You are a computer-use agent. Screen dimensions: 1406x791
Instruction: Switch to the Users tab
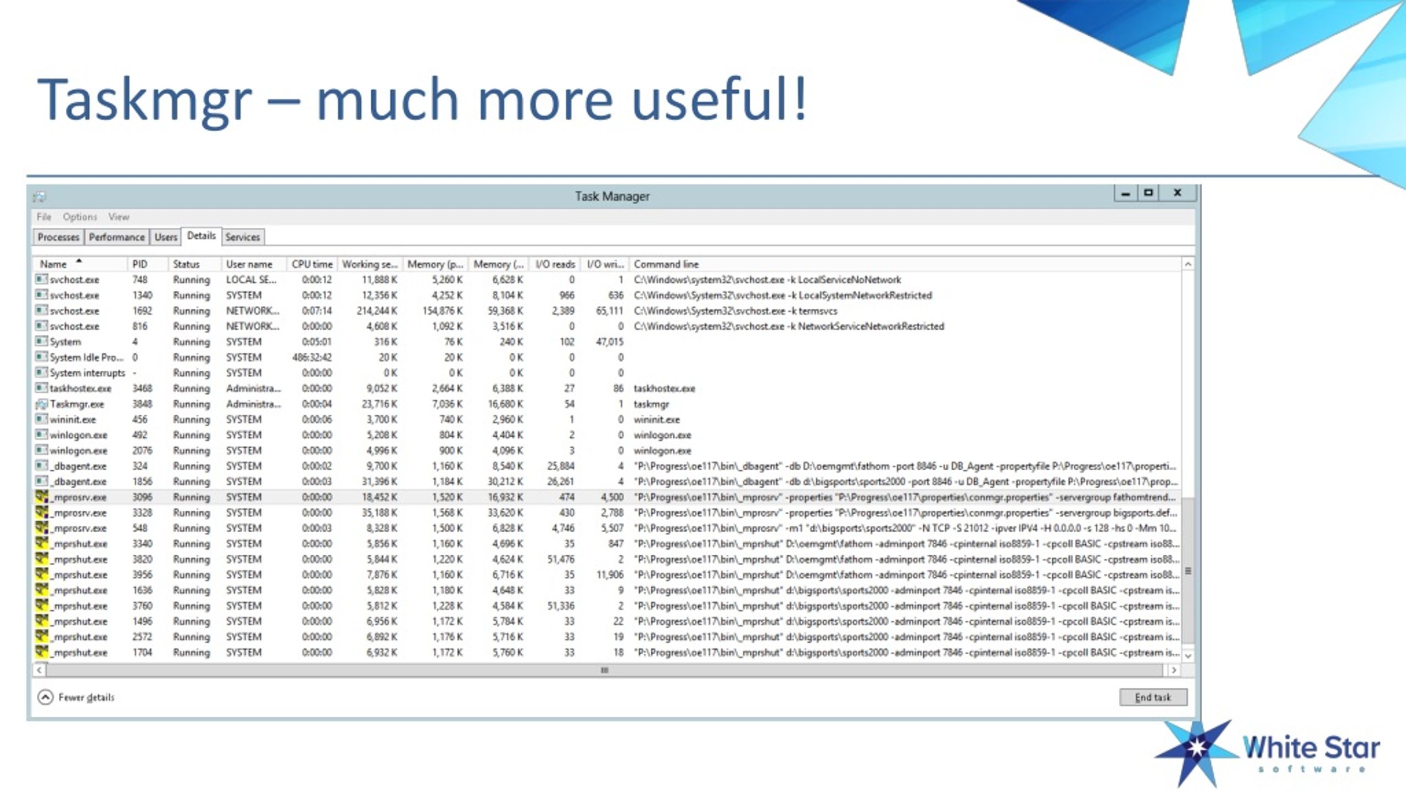tap(165, 237)
